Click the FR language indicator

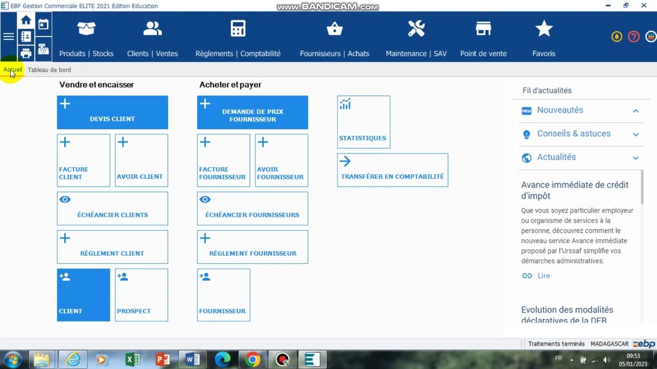(x=558, y=358)
